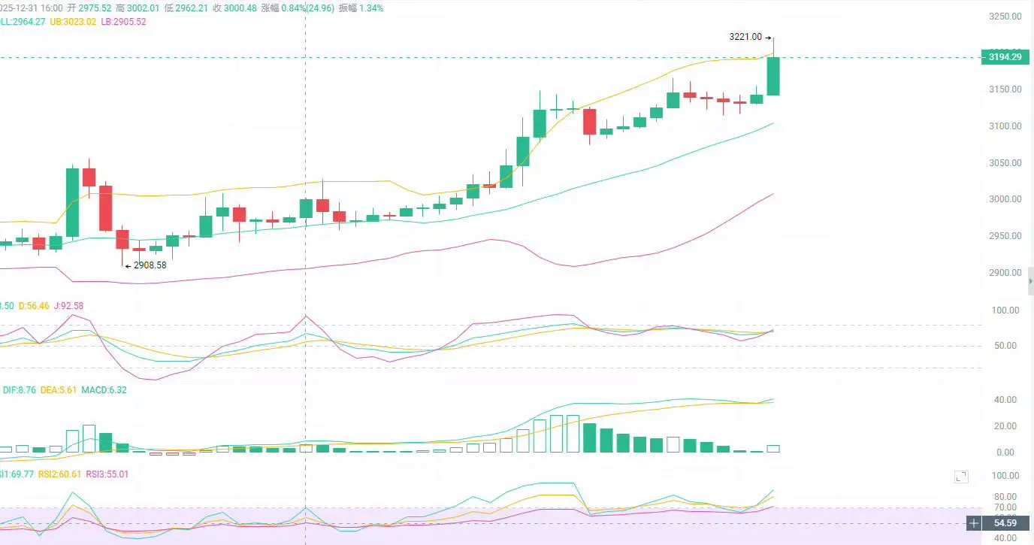Select the BOLL 2964.27 middle band label
The image size is (1034, 545).
click(23, 22)
